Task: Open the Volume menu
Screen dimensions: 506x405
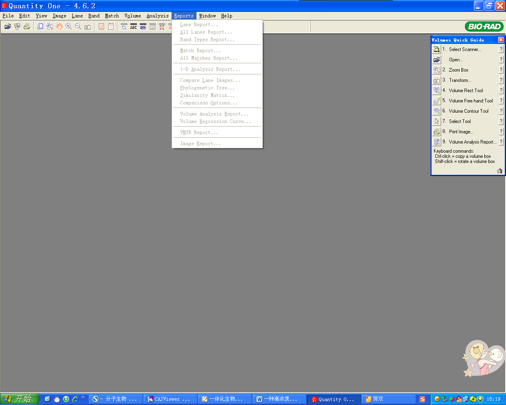Action: [x=133, y=16]
